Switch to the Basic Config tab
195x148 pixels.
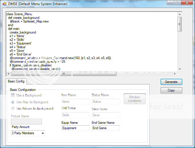pos(16,82)
